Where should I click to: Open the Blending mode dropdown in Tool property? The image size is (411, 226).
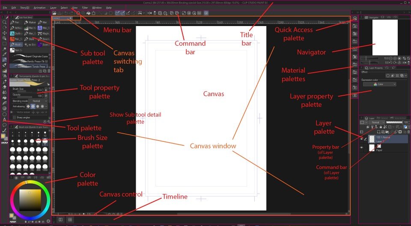[x=39, y=101]
